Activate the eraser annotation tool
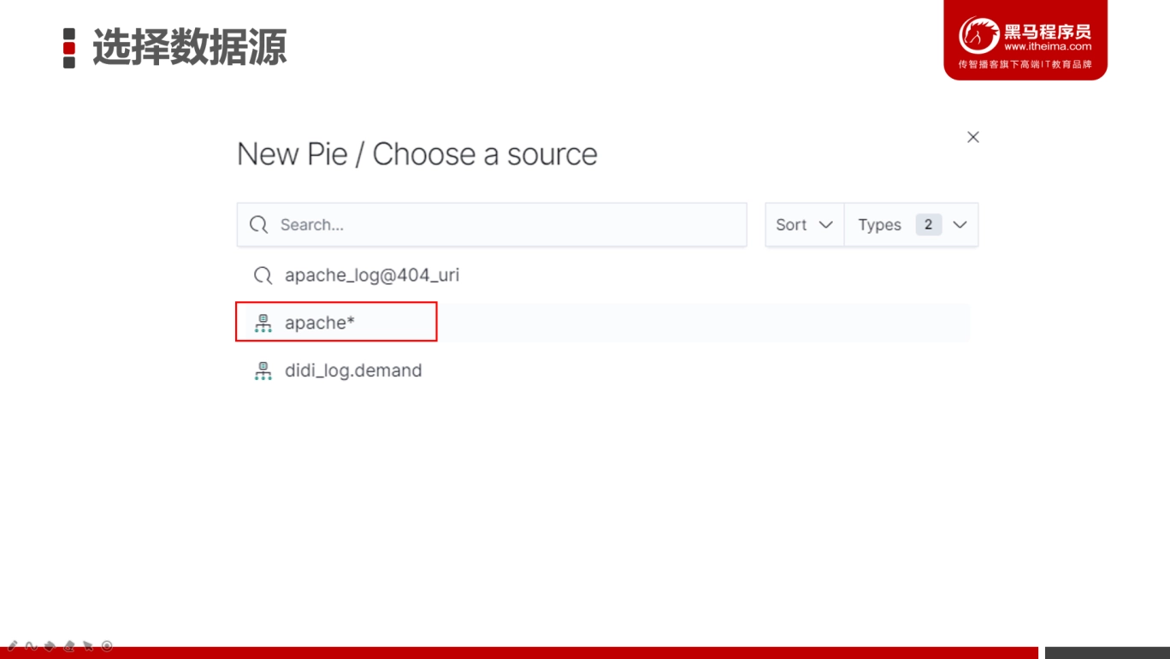Screen dimensions: 1170x659 tap(68, 646)
